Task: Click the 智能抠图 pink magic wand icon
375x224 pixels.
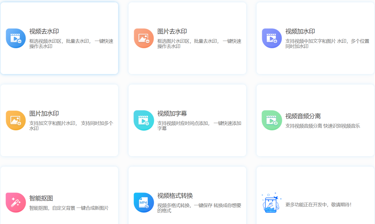Action: tap(16, 203)
